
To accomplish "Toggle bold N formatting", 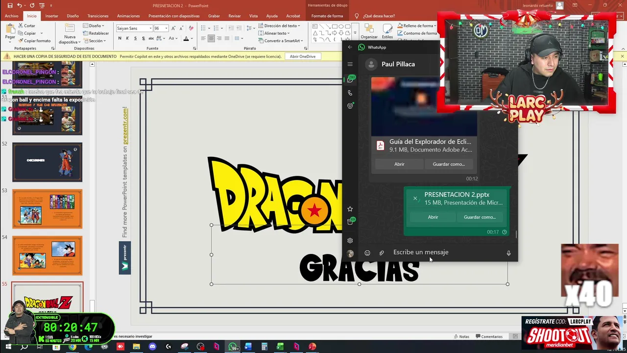I will (x=120, y=38).
